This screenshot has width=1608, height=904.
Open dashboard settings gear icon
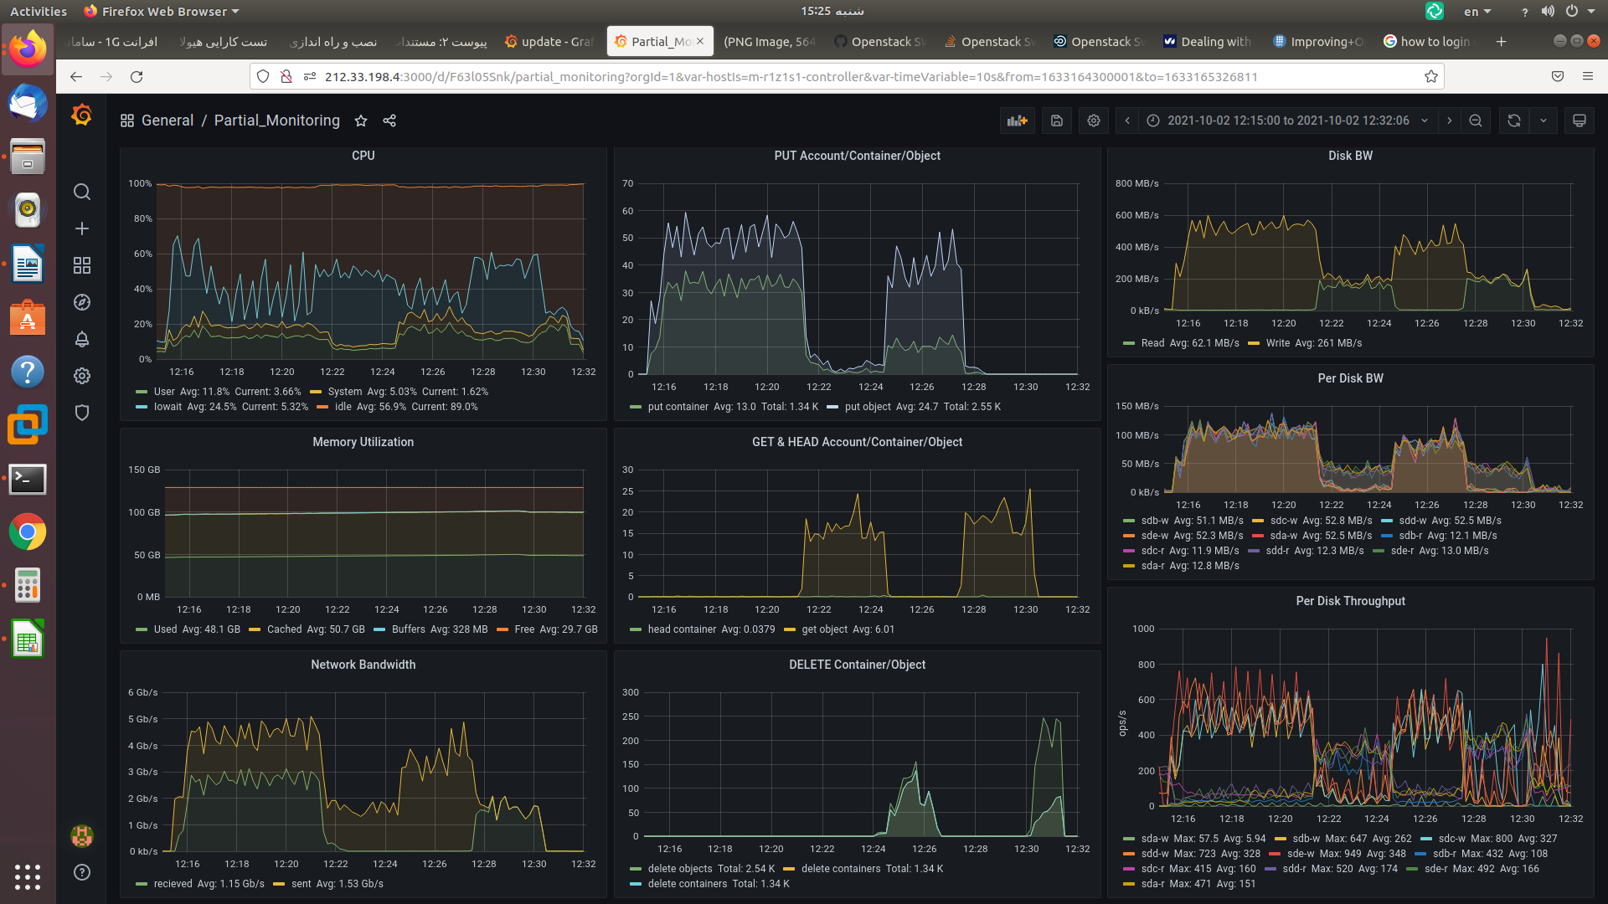[1094, 121]
